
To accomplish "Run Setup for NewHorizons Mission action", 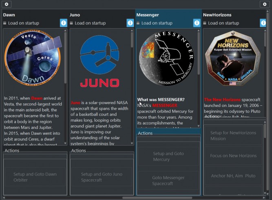I will tap(233, 136).
